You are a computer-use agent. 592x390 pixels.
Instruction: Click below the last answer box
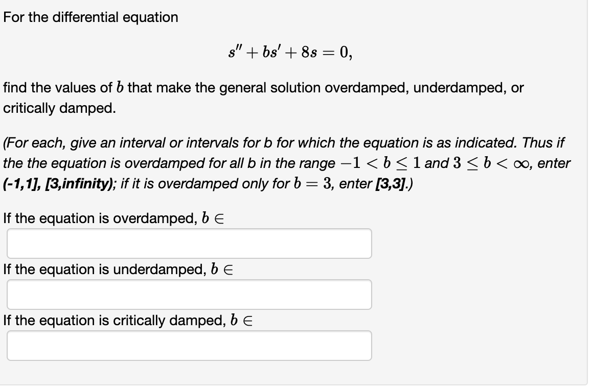188,373
